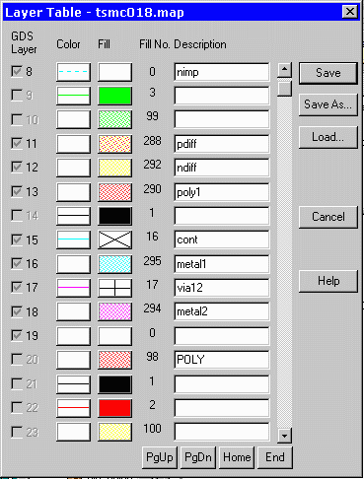Click the scrollbar down arrow
This screenshot has width=364, height=479.
(x=284, y=436)
